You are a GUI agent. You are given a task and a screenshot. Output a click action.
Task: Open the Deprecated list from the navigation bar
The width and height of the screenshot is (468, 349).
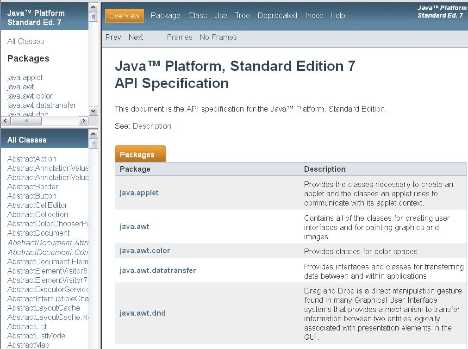click(277, 16)
